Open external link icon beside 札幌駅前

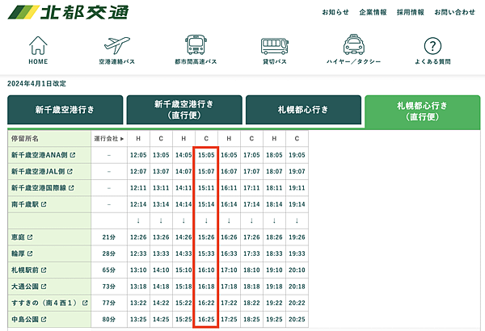44,270
